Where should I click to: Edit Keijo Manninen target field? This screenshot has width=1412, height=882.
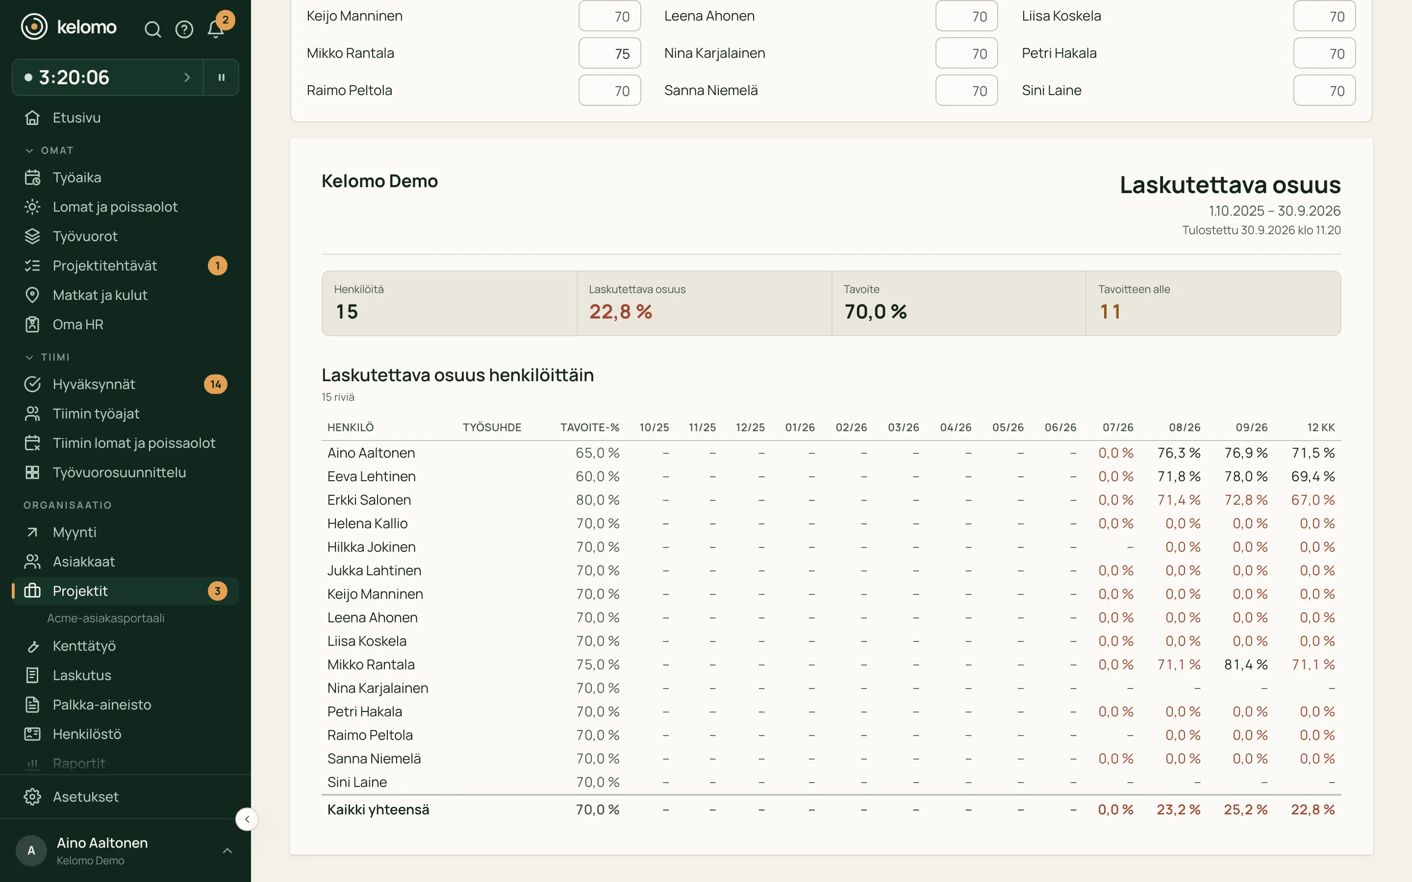[610, 16]
